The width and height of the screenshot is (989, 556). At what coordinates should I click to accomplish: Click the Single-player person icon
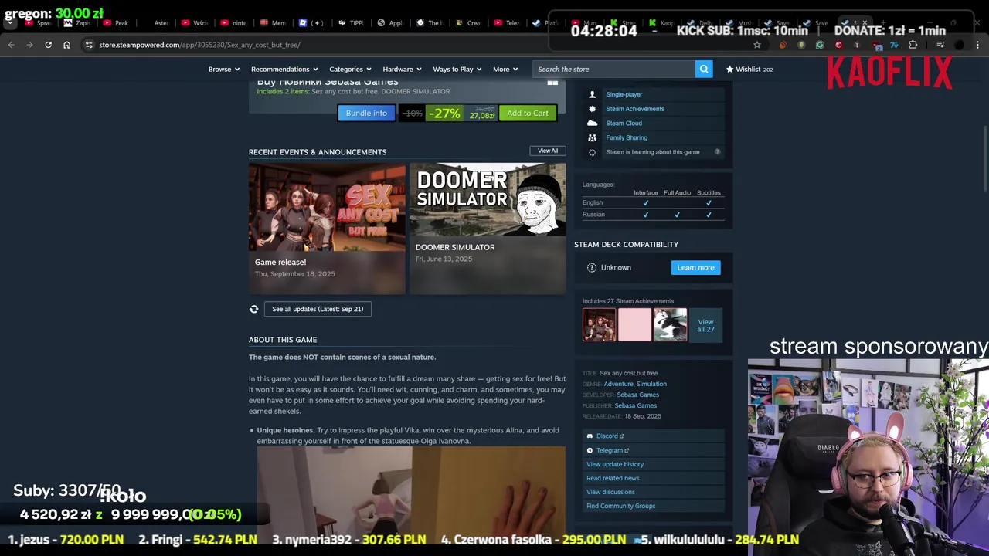(x=592, y=94)
